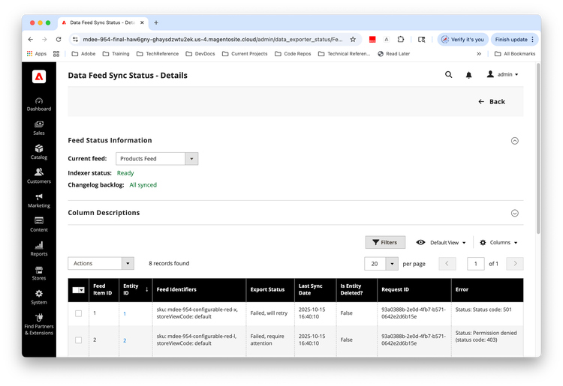Screen dimensions: 563x386
Task: Open a new browser tab
Action: pos(156,22)
